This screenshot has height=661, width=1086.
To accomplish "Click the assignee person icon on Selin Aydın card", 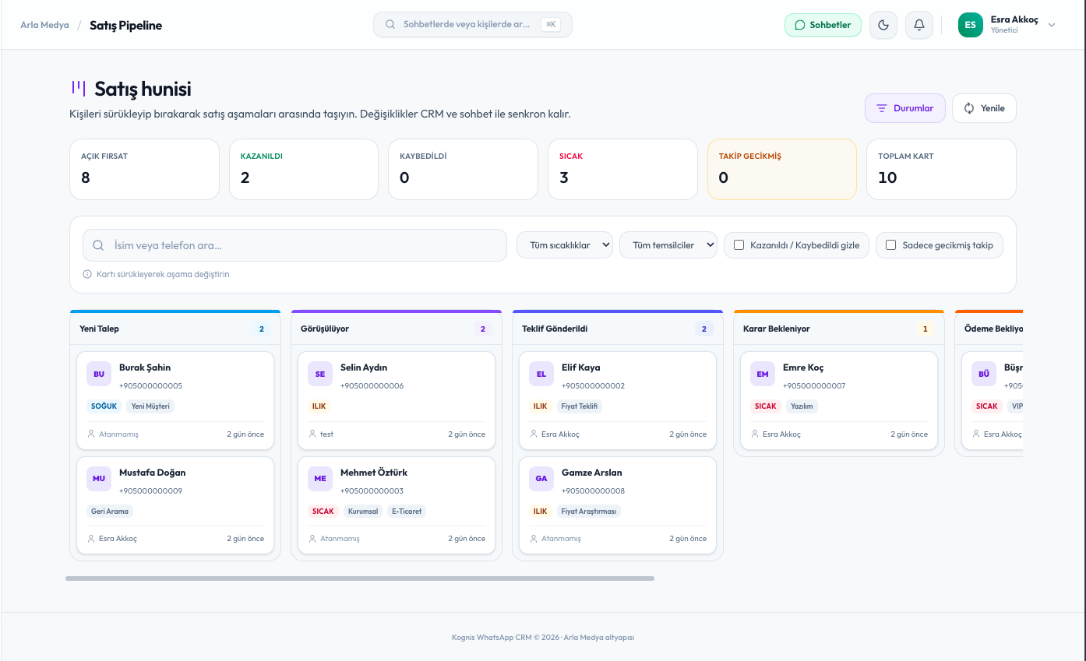I will pyautogui.click(x=312, y=434).
